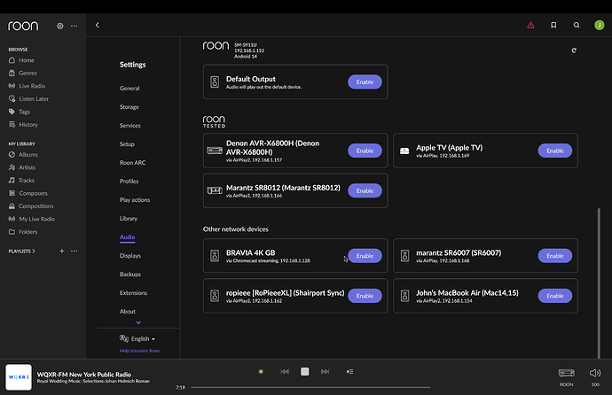Image resolution: width=612 pixels, height=395 pixels.
Task: Open the General settings tab
Action: tap(129, 89)
